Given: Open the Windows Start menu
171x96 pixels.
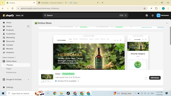Looking at the screenshot, I should tap(3, 93).
